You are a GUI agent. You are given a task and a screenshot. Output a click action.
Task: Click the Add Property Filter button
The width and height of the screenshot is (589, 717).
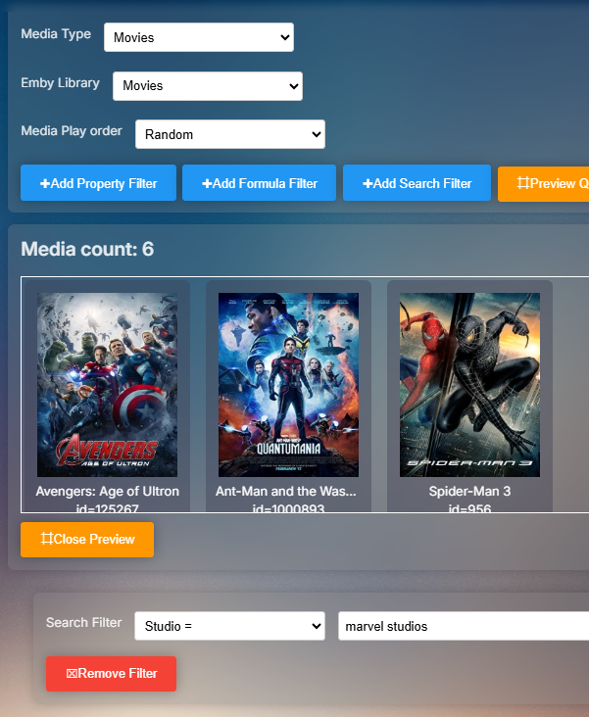98,183
